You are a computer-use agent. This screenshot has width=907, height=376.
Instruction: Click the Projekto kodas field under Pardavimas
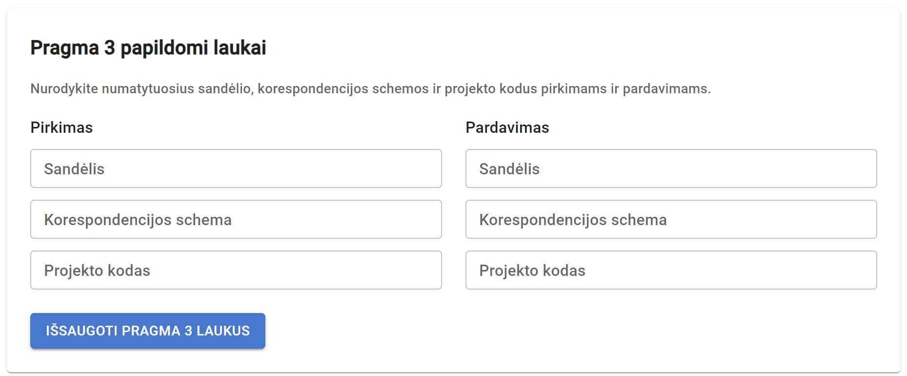tap(671, 270)
